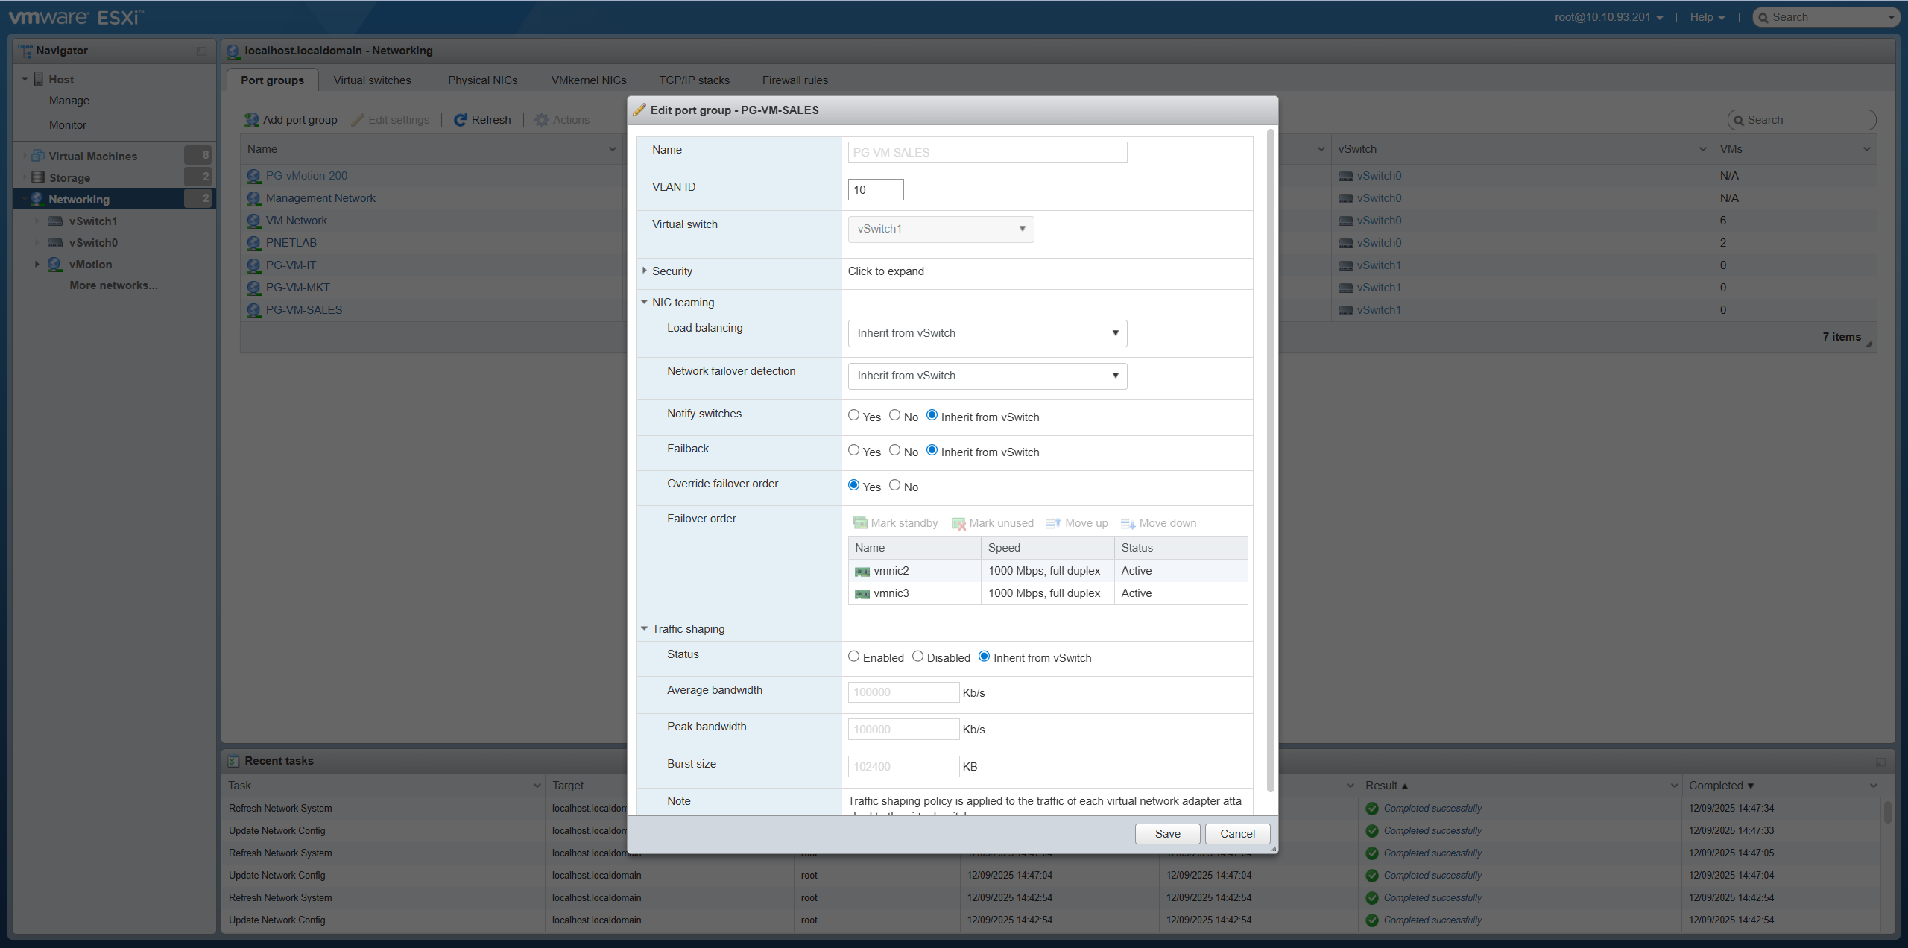Click the Refresh icon above the port group list
This screenshot has width=1908, height=948.
[x=461, y=119]
